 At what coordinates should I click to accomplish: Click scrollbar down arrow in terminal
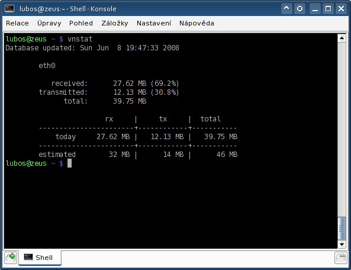click(342, 245)
